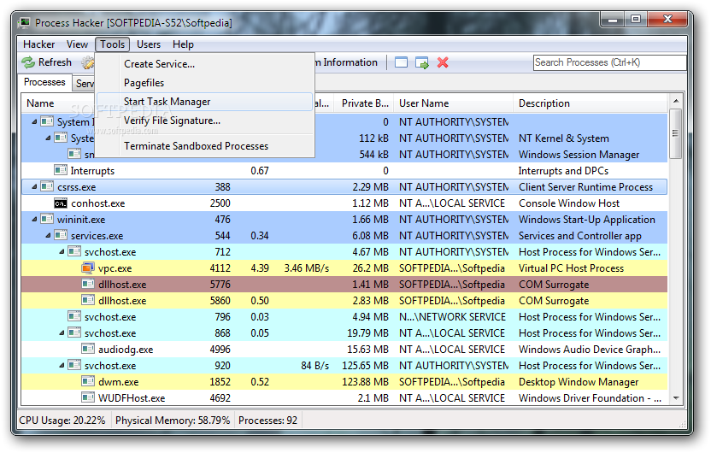
Task: Click the scroll up arrow of process list
Action: pos(675,101)
